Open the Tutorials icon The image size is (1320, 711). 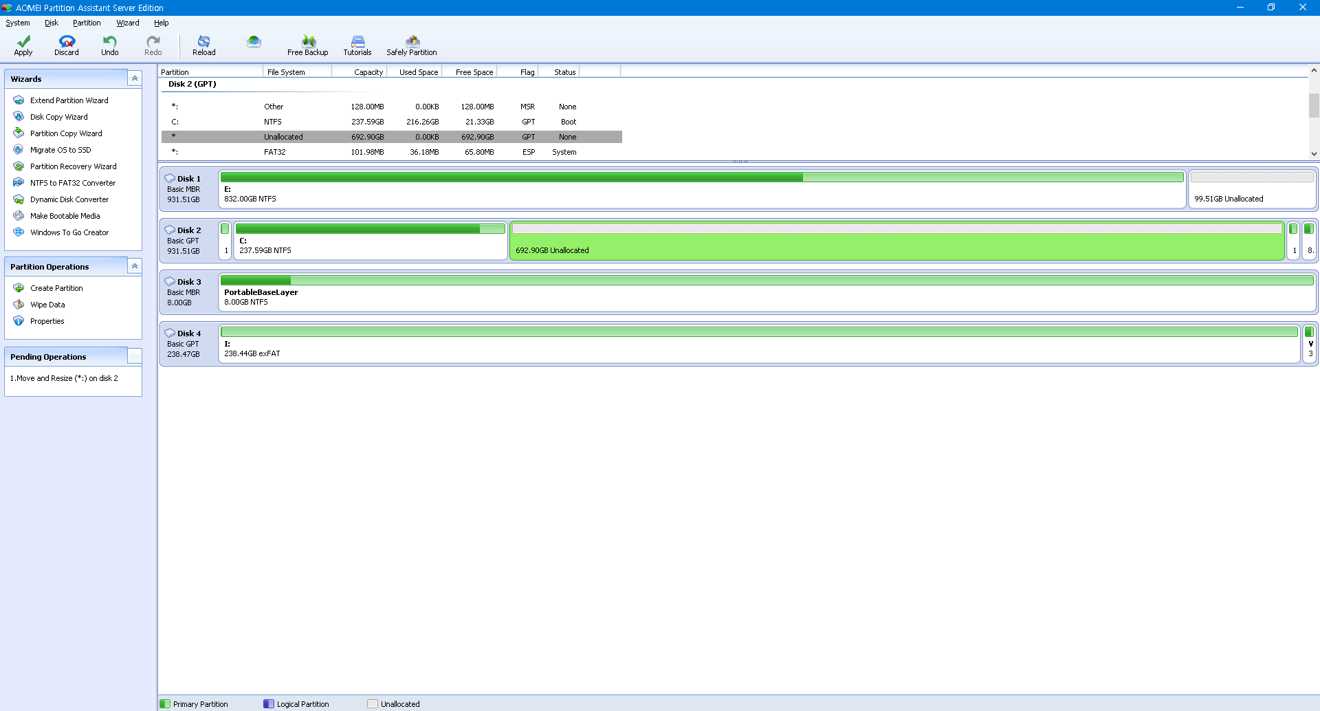(x=357, y=45)
